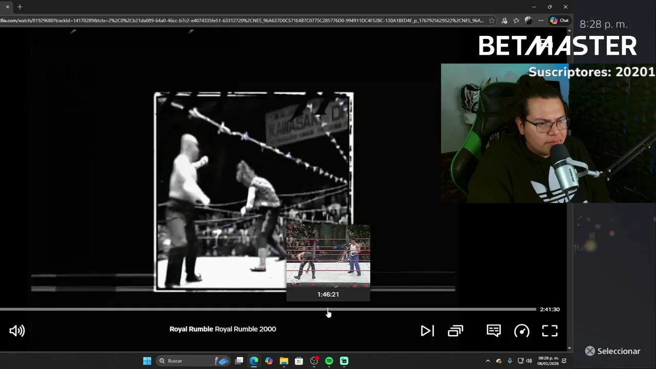The width and height of the screenshot is (656, 369).
Task: Add this page to favorites star
Action: pyautogui.click(x=492, y=20)
